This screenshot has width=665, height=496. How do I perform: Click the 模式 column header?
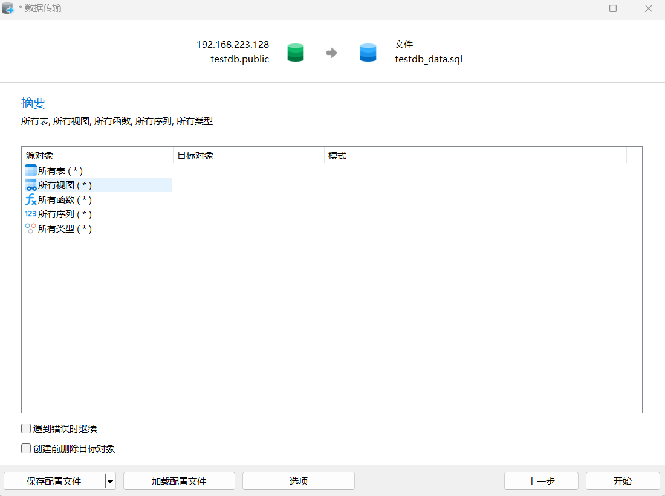click(475, 155)
